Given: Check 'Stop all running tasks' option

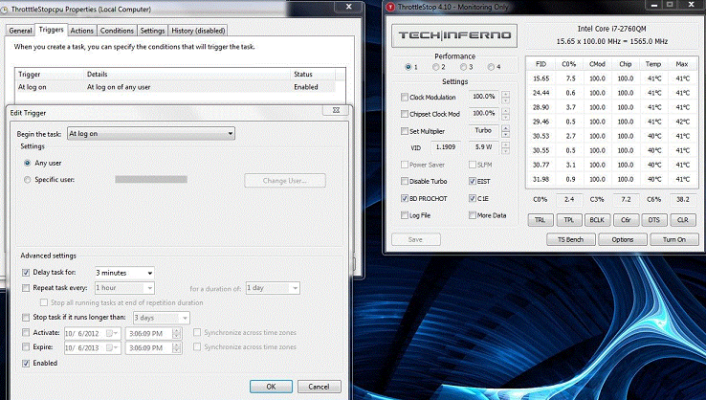Looking at the screenshot, I should pos(44,302).
